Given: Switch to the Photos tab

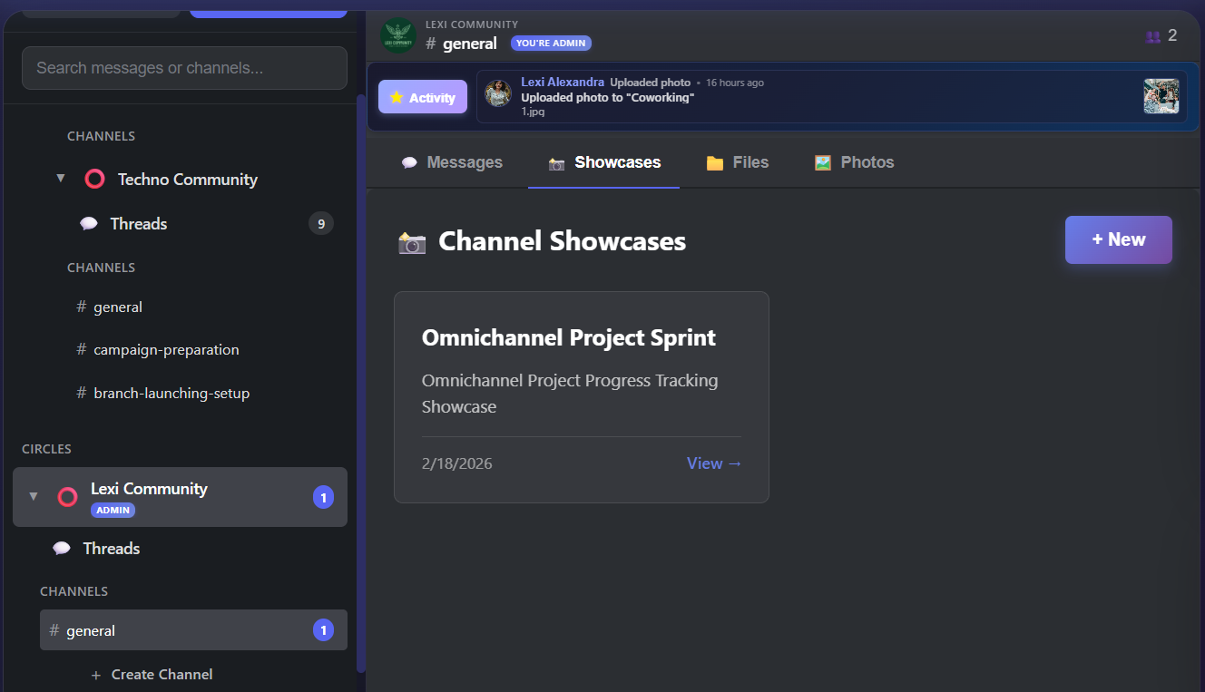Looking at the screenshot, I should (853, 161).
